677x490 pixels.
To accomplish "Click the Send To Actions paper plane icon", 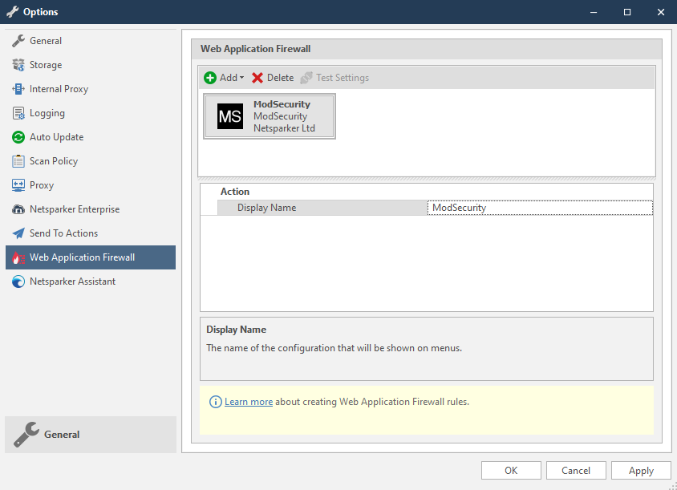I will click(17, 233).
